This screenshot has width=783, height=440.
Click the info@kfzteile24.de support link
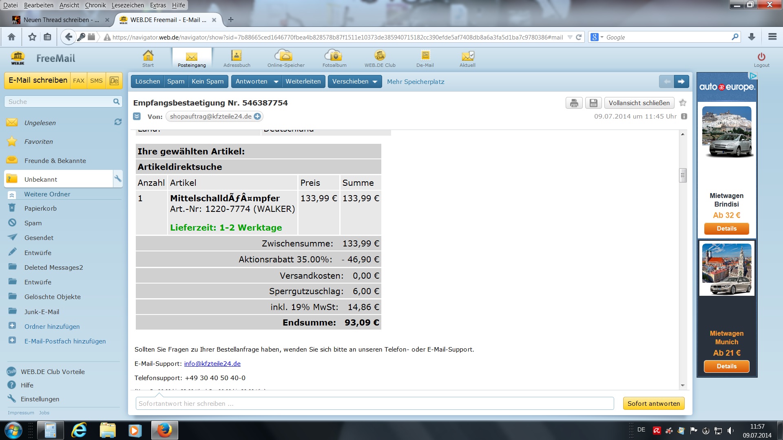[212, 364]
